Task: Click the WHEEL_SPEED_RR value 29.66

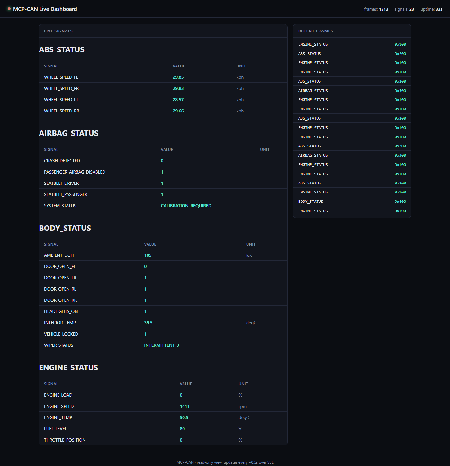Action: 178,111
